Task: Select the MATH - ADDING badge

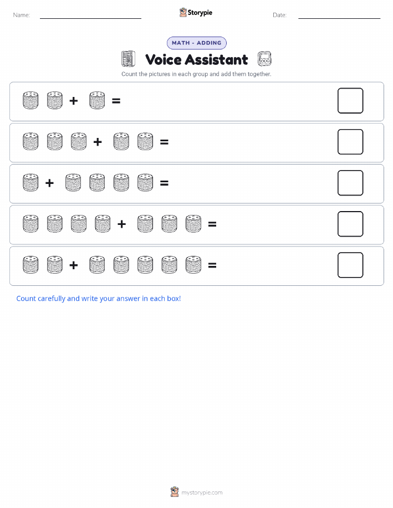Action: click(x=196, y=43)
